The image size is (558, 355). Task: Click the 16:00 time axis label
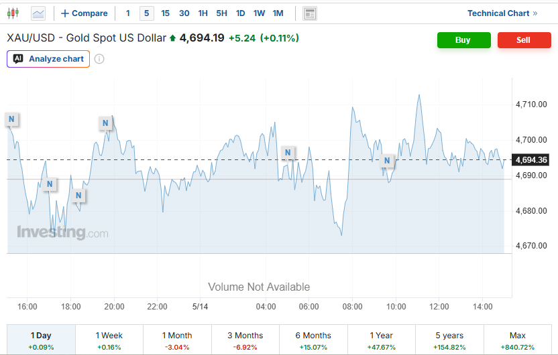27,307
